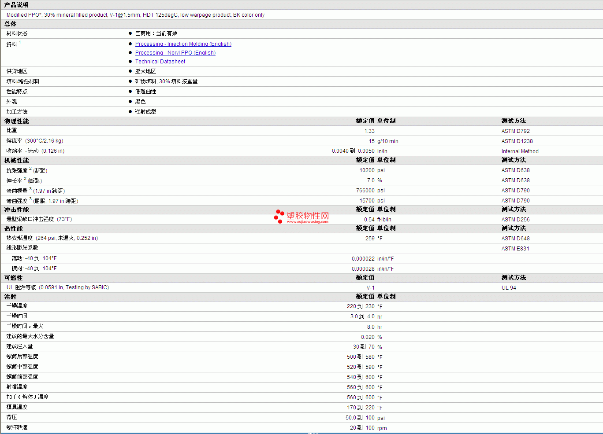Screen dimensions: 603x434
Task: Click the '线形膨胀系数' row label
Action: pos(22,248)
